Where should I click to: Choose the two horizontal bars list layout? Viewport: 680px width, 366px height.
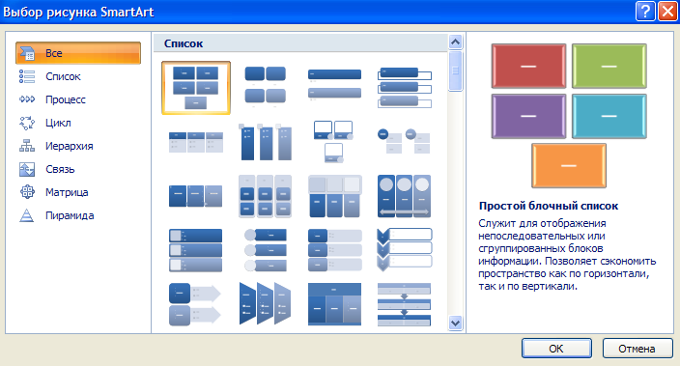click(334, 85)
